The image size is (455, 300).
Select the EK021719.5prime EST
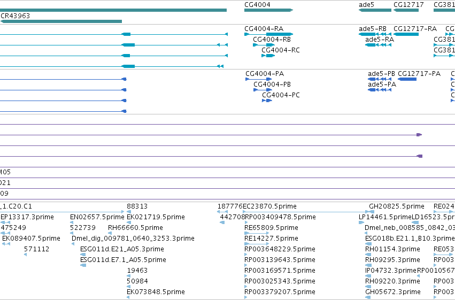[129, 222]
